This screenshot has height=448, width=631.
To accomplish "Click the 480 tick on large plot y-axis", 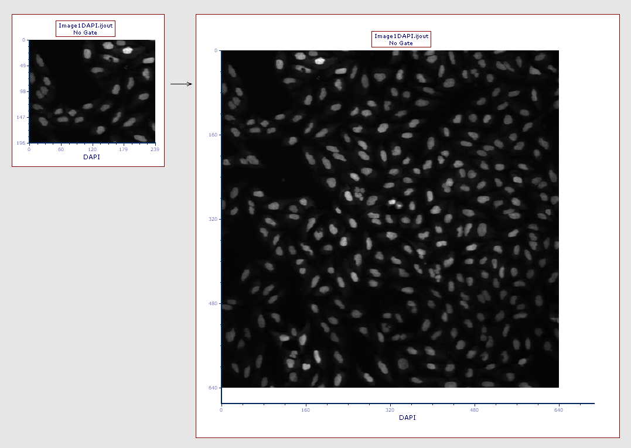I will click(x=213, y=303).
